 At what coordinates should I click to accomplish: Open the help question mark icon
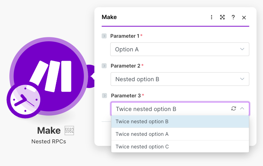click(x=233, y=17)
